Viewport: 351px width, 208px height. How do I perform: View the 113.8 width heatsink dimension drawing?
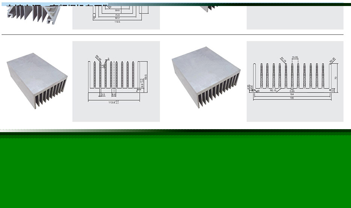click(x=116, y=81)
